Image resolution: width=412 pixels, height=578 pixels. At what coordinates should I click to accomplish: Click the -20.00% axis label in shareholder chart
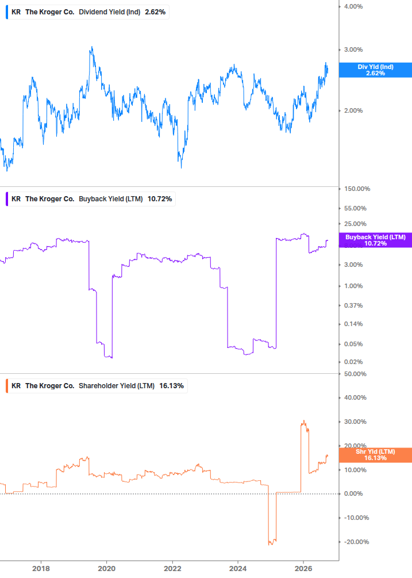coord(356,542)
